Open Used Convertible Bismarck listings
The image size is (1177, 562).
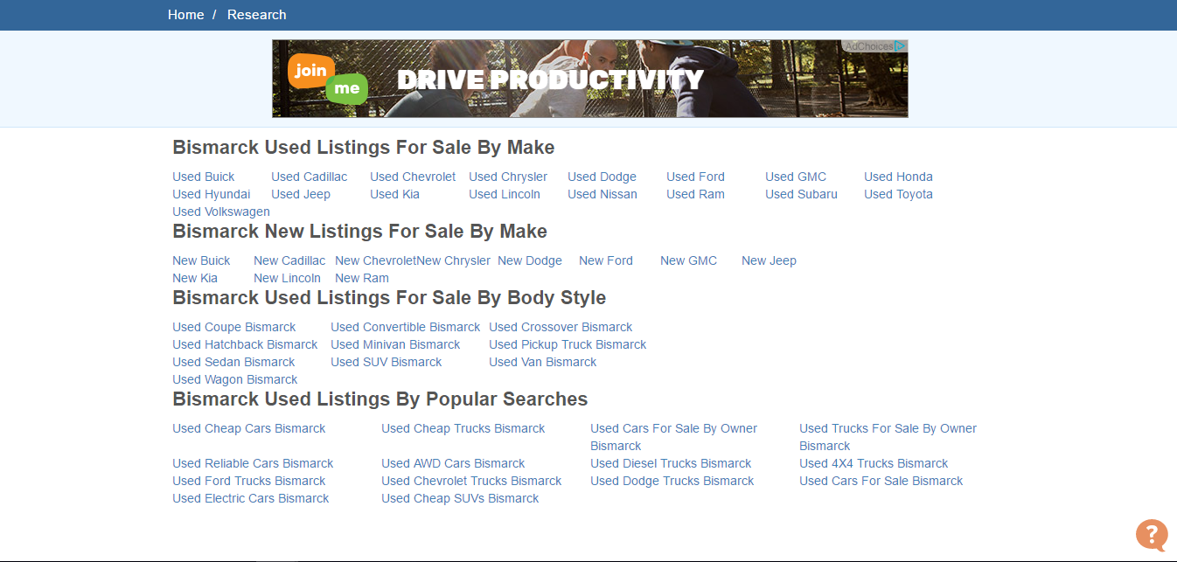(x=405, y=327)
